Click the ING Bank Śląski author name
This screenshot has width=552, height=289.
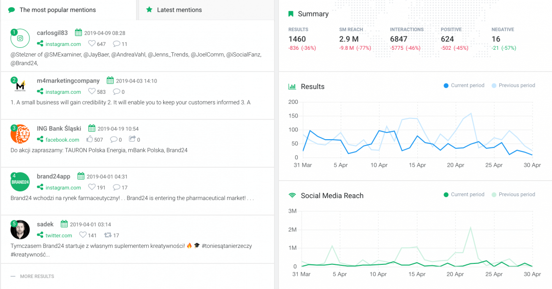click(59, 128)
